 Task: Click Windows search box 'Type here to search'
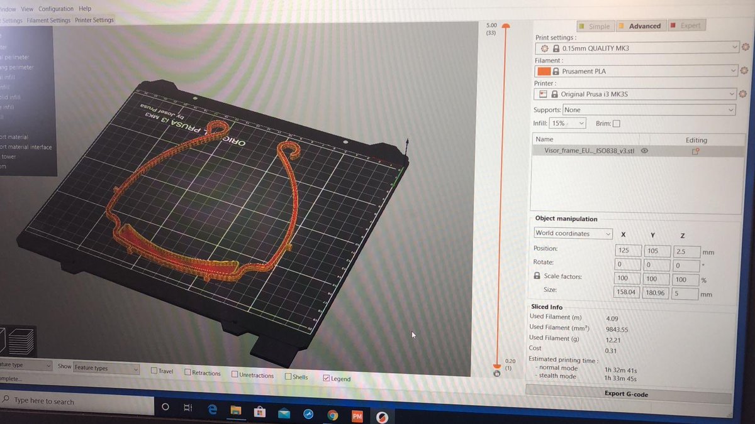(75, 401)
